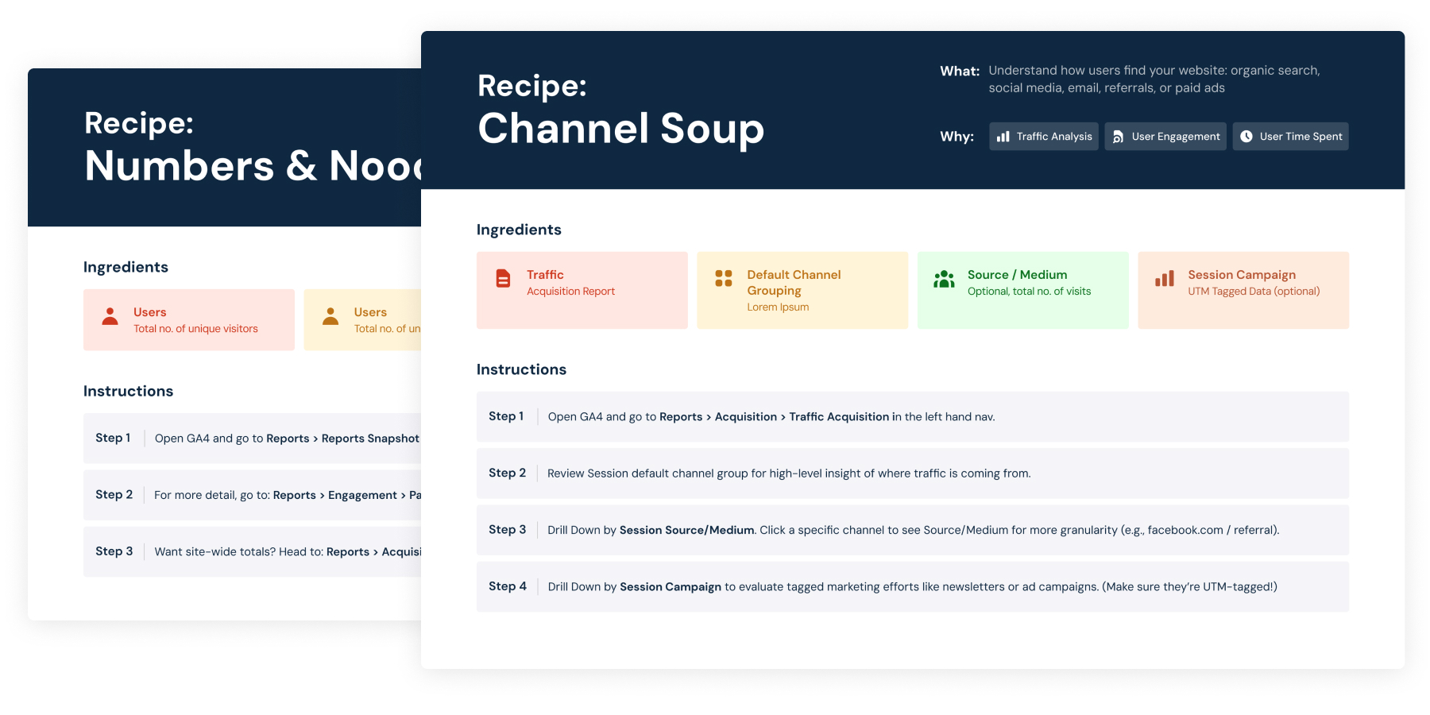Select the User Engagement tag

[x=1165, y=137]
